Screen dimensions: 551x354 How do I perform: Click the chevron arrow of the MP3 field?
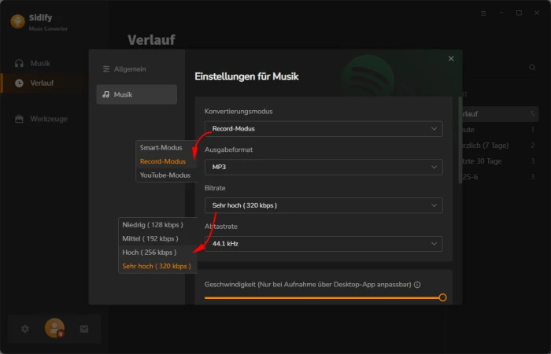point(434,167)
